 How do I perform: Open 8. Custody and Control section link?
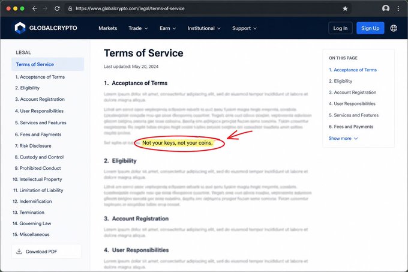[39, 157]
